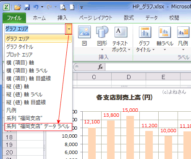This screenshot has height=159, width=191.
Task: Click the Print Preview icon
Action: coord(63,7)
